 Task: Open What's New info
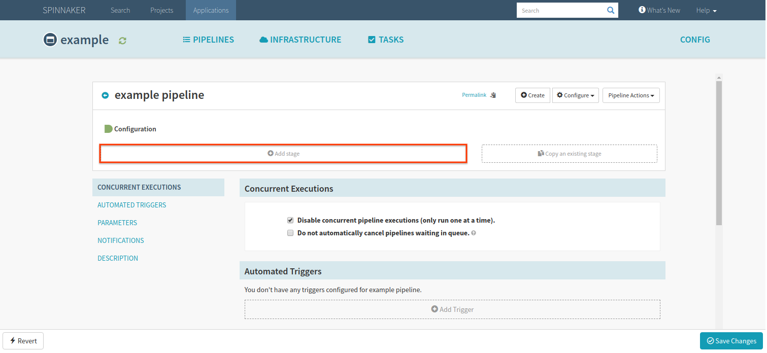point(659,10)
